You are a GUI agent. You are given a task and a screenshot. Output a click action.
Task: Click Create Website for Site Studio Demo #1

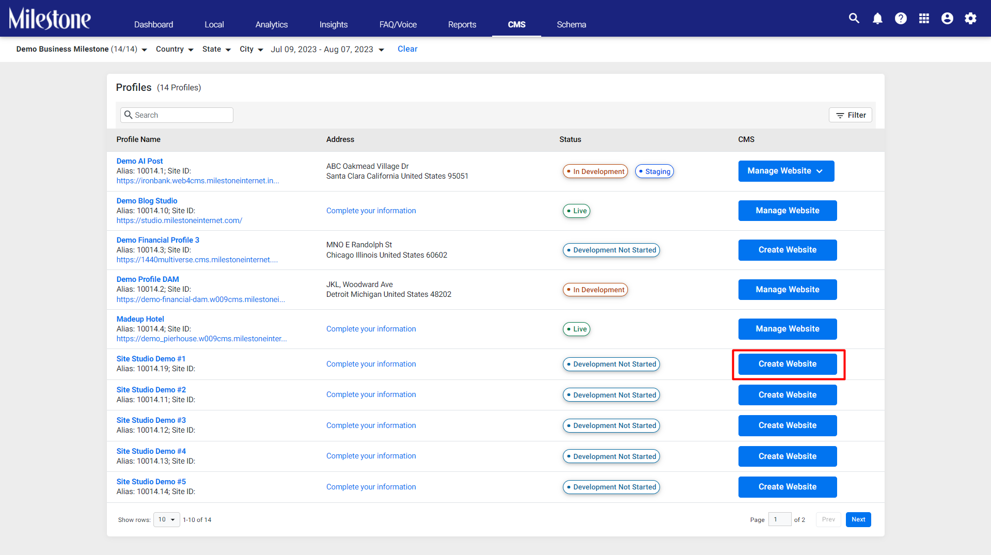788,364
